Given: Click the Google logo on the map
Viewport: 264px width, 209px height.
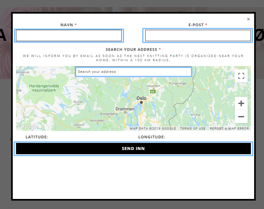Looking at the screenshot, I should (28, 126).
